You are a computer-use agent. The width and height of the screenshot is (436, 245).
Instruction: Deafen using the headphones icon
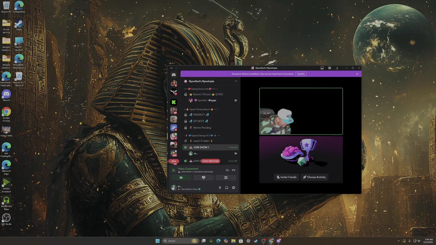click(227, 187)
